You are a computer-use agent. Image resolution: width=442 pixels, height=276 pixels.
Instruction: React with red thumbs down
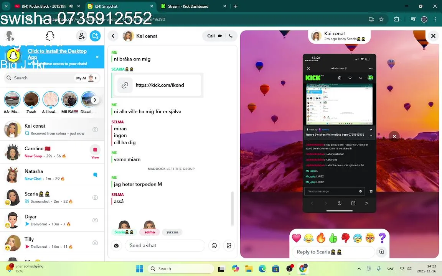pos(345,238)
